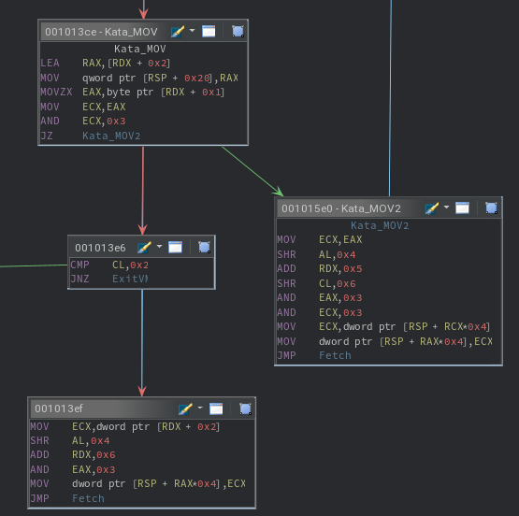Click full-window view icon in Kata_MOV block
Screen dimensions: 519x516
click(x=209, y=32)
